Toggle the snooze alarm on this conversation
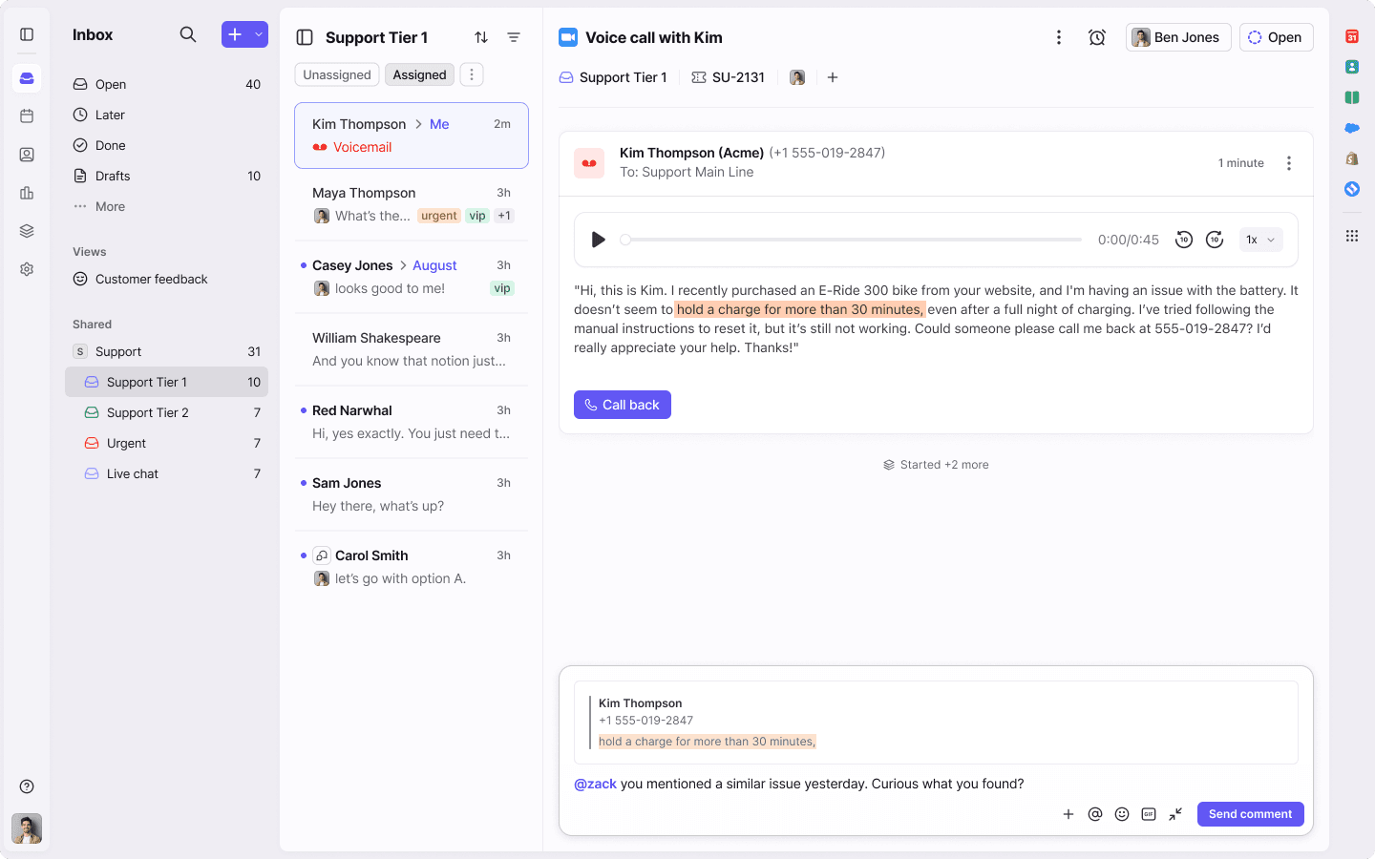Image resolution: width=1375 pixels, height=859 pixels. pyautogui.click(x=1097, y=36)
